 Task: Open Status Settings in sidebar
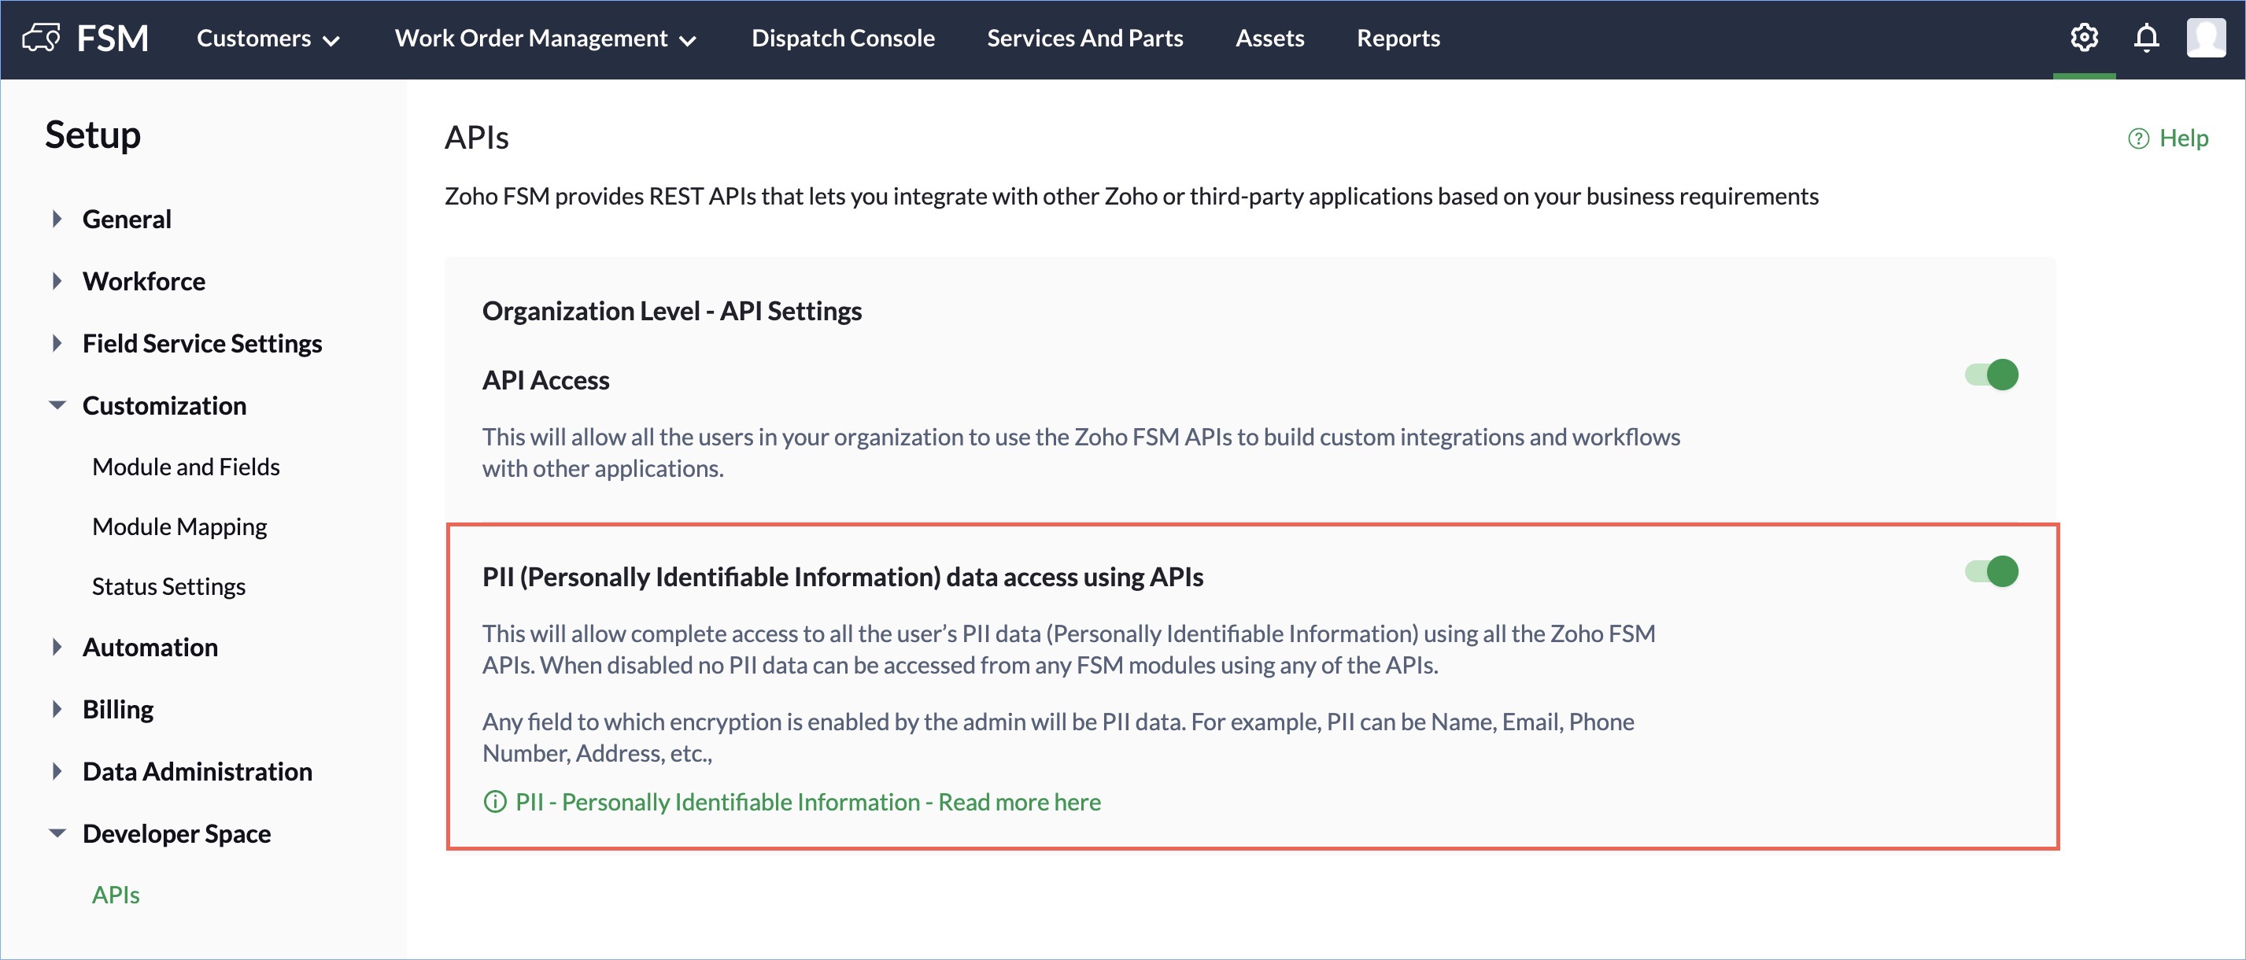click(x=168, y=586)
